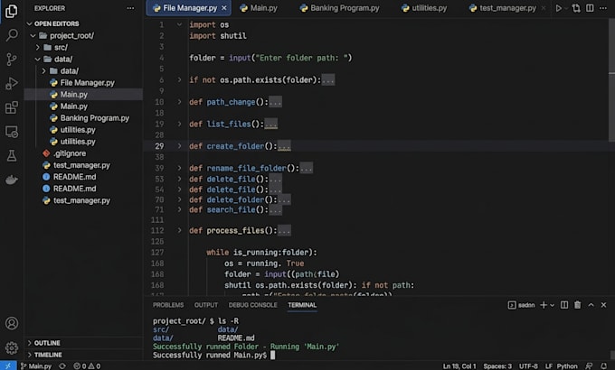Viewport: 615px width, 370px height.
Task: Unfold the list_files function
Action: point(179,124)
